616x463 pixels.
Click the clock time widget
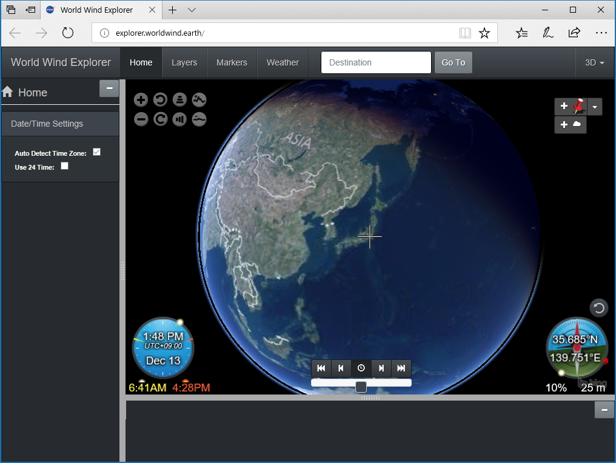163,348
